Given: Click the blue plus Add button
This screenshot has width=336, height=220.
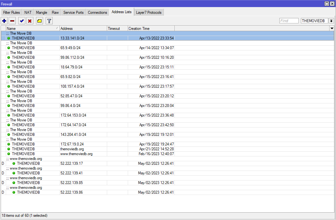Looking at the screenshot, I should coord(4,21).
